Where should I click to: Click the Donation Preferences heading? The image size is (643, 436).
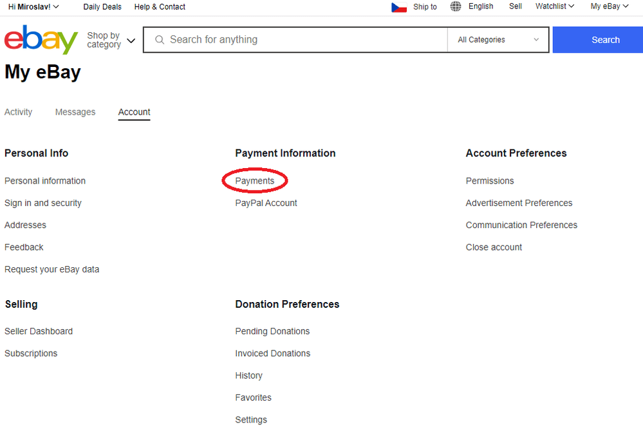click(287, 304)
